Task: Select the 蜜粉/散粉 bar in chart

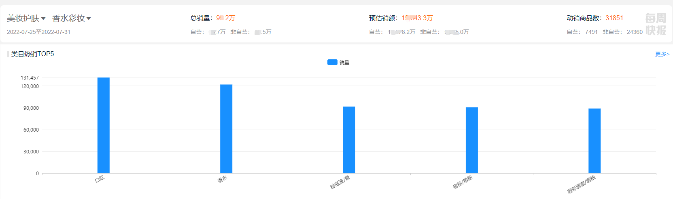Action: [x=471, y=140]
